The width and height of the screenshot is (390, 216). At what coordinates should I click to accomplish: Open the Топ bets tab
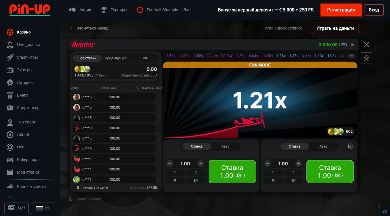tap(144, 58)
